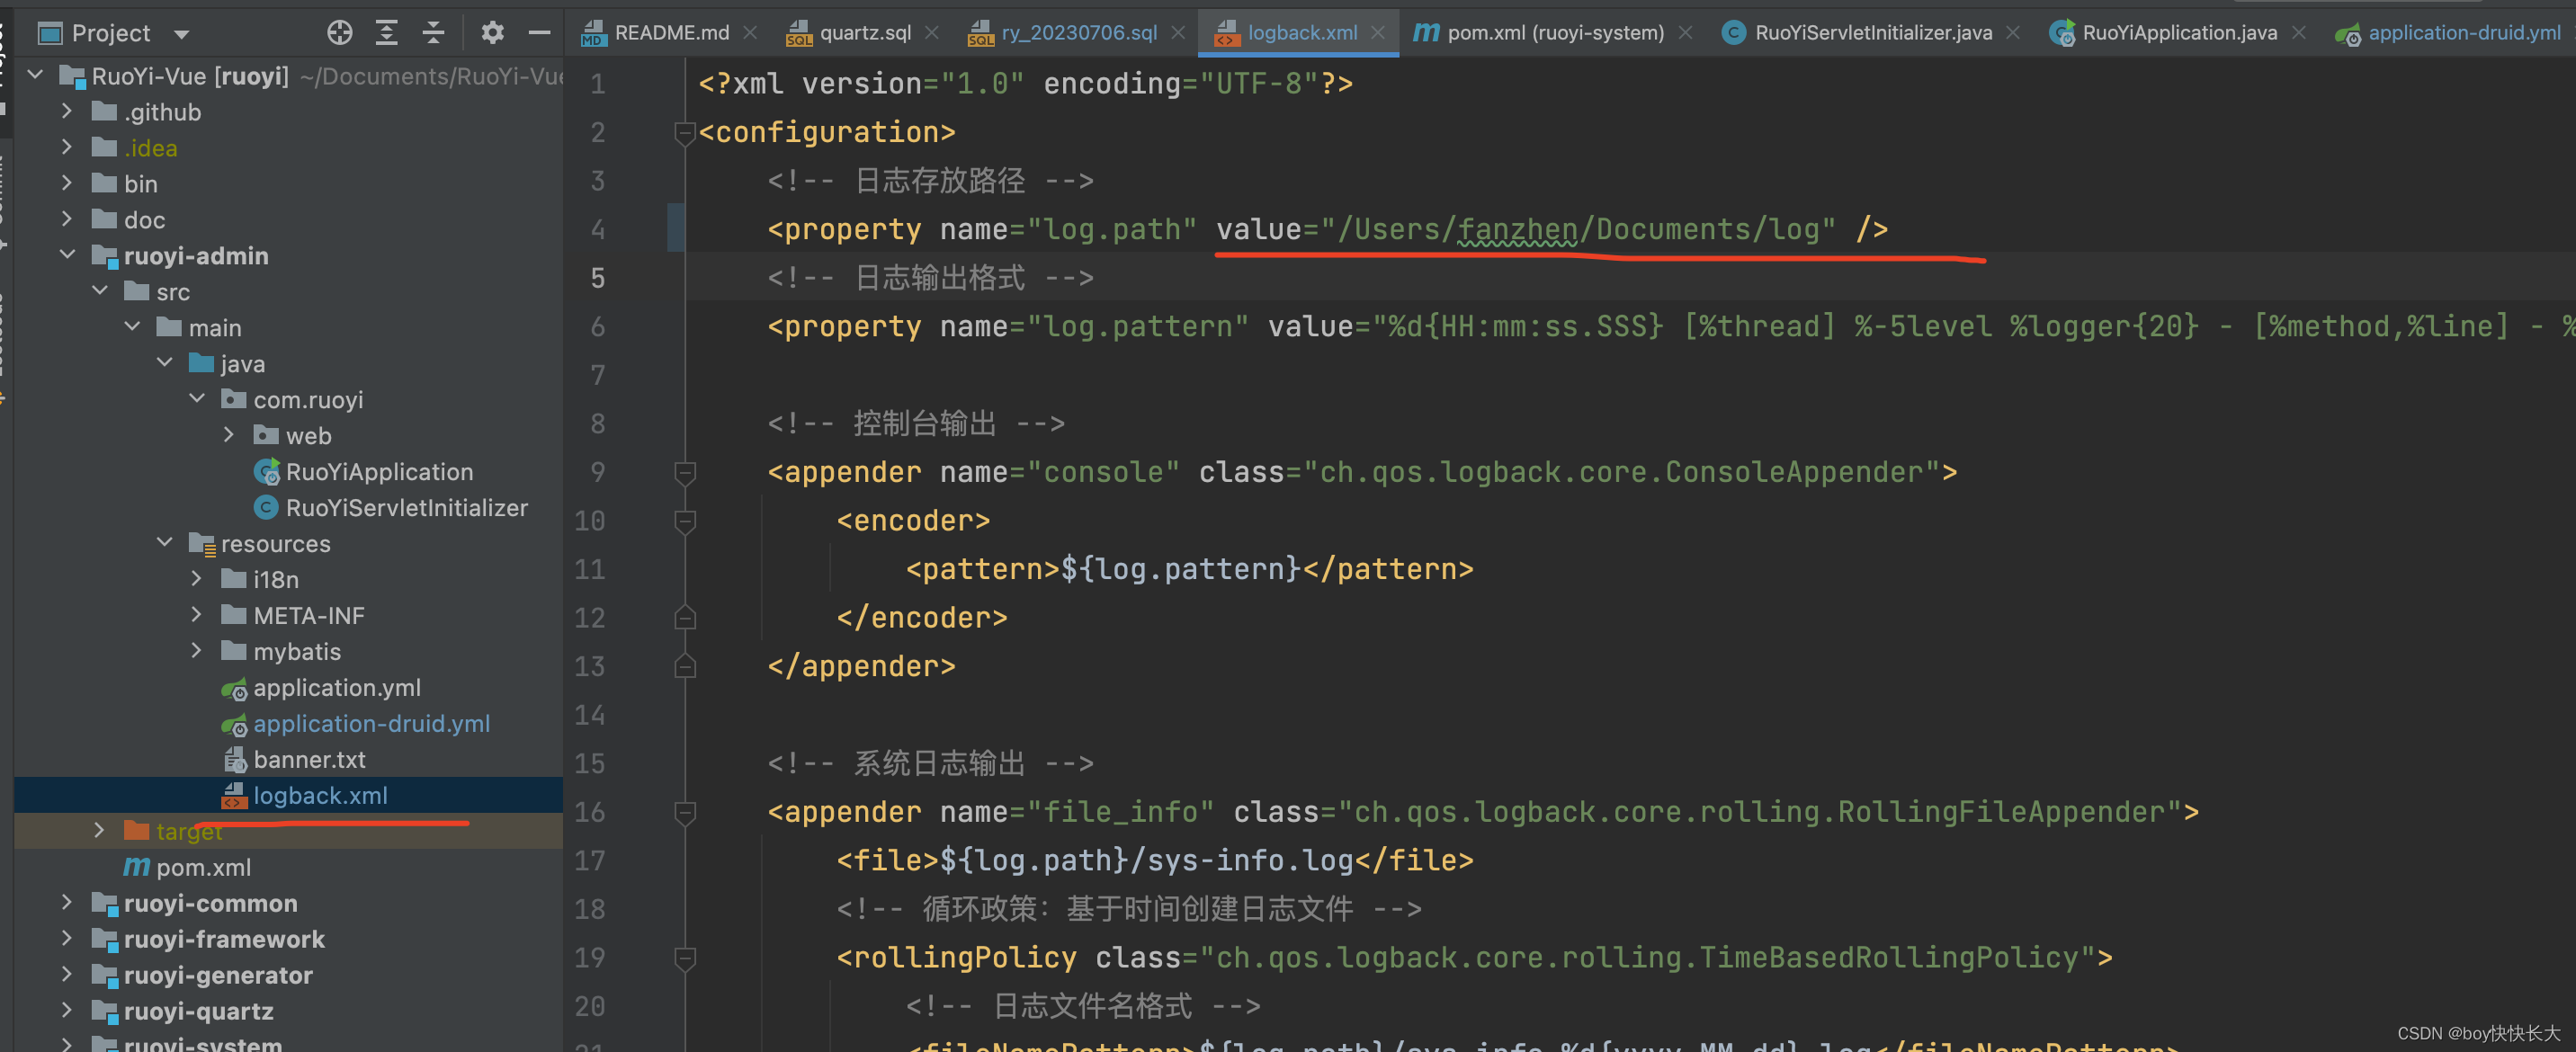Screen dimensions: 2576x1052
Task: Click the fold end marker on line 12
Action: point(685,618)
